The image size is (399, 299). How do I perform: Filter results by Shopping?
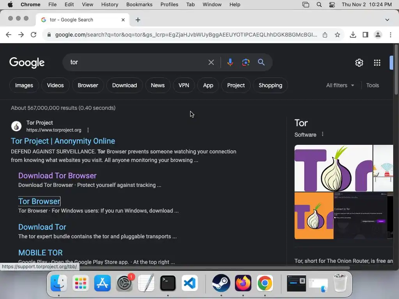click(270, 85)
